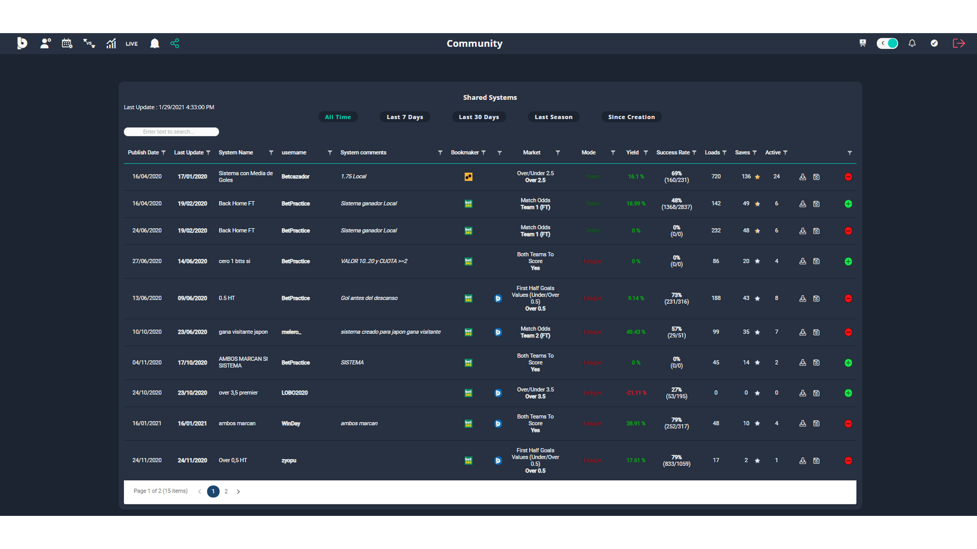Open the Publish Date column filter
The image size is (977, 549).
pyautogui.click(x=163, y=152)
